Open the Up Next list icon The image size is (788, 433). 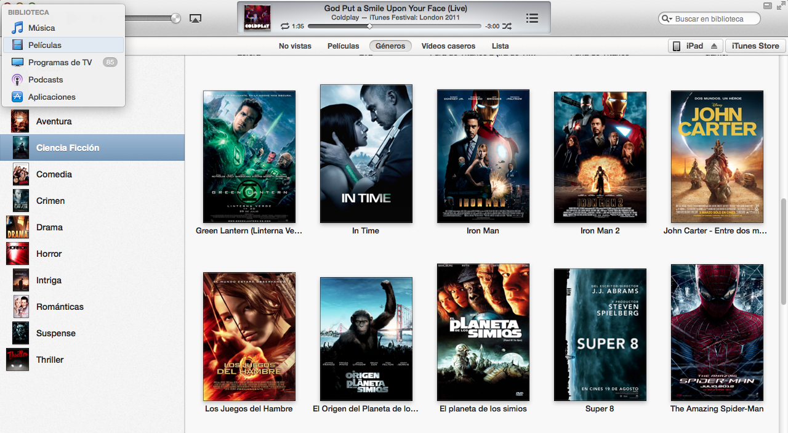532,18
